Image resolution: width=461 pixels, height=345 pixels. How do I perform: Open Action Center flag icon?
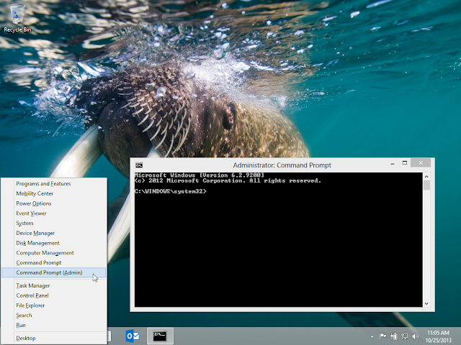(x=382, y=336)
